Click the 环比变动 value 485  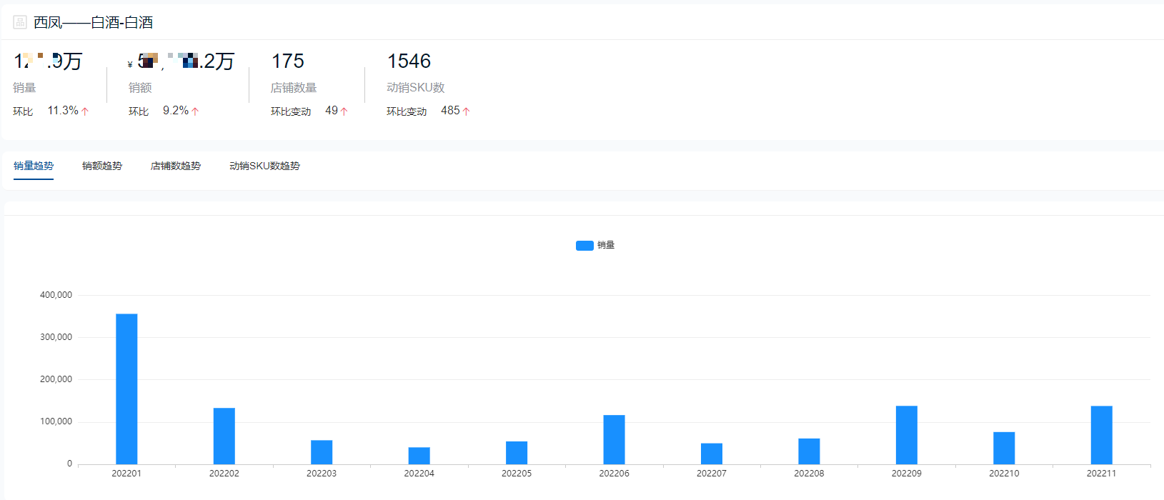pyautogui.click(x=450, y=111)
